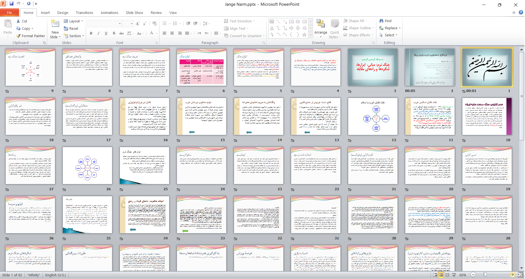525x279 pixels.
Task: Click the Arrange objects button
Action: 321,28
